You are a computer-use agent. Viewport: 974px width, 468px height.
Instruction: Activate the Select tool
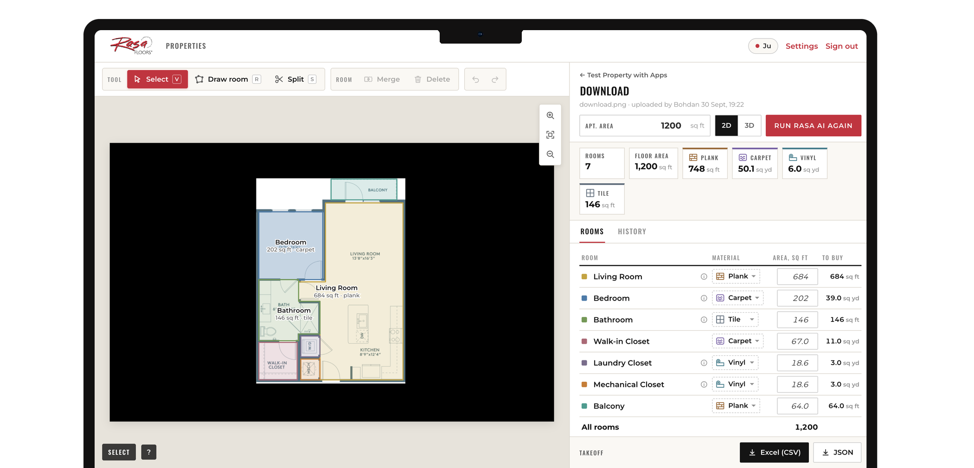(157, 79)
